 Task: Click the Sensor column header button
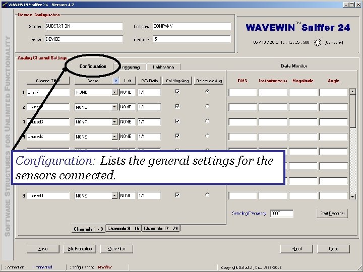click(94, 81)
